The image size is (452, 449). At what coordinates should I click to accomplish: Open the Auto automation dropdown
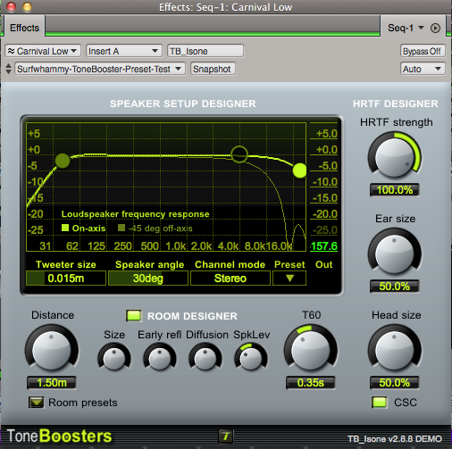(423, 69)
